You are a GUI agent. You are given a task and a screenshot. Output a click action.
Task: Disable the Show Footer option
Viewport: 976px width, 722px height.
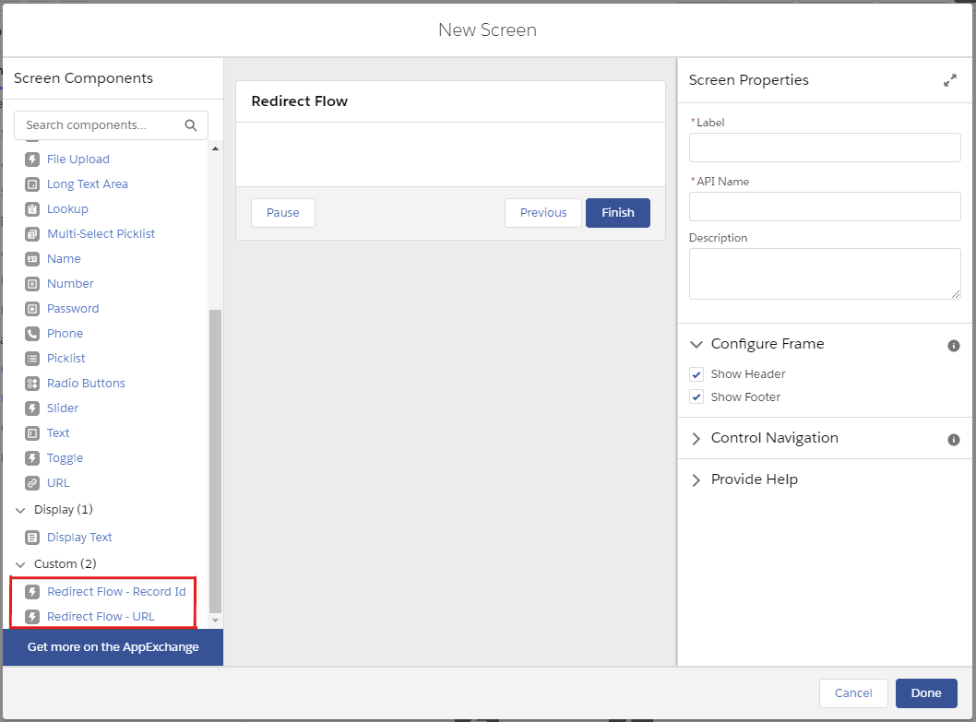[x=696, y=397]
